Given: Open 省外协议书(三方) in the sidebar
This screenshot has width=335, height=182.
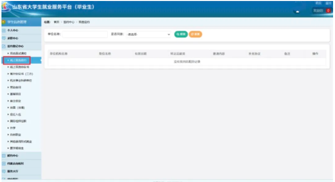Looking at the screenshot, I should (x=21, y=74).
